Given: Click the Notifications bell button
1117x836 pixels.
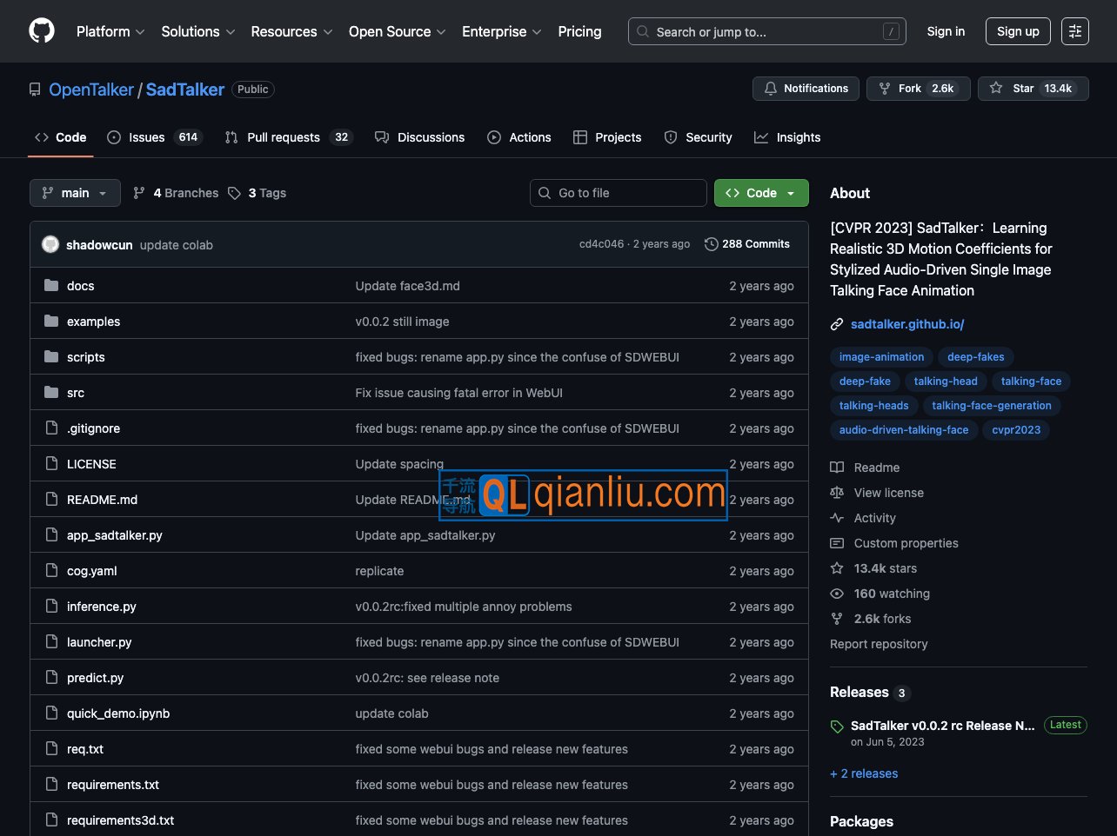Looking at the screenshot, I should click(806, 89).
